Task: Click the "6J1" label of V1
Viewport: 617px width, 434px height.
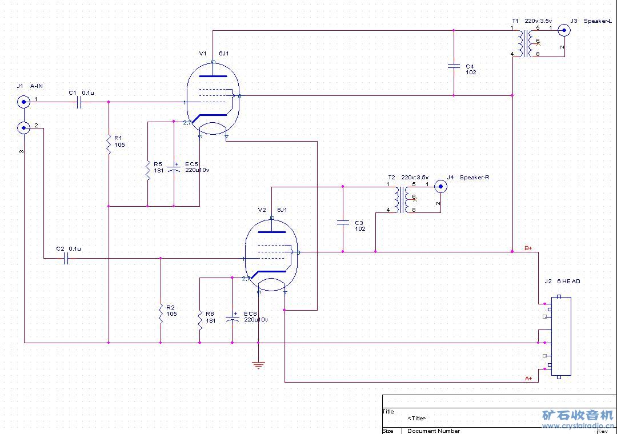Action: 223,54
